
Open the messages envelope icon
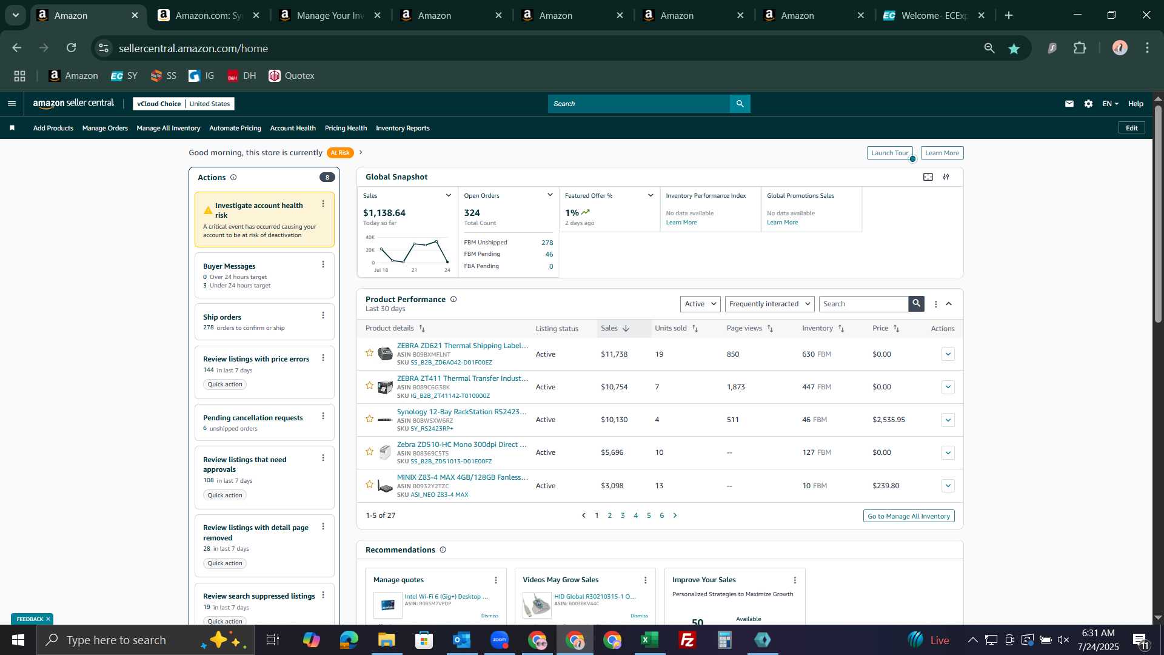coord(1069,104)
